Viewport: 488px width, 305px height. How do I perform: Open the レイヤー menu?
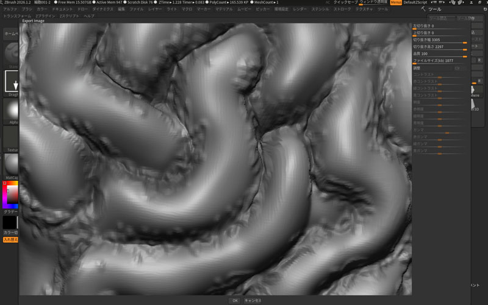pyautogui.click(x=155, y=9)
